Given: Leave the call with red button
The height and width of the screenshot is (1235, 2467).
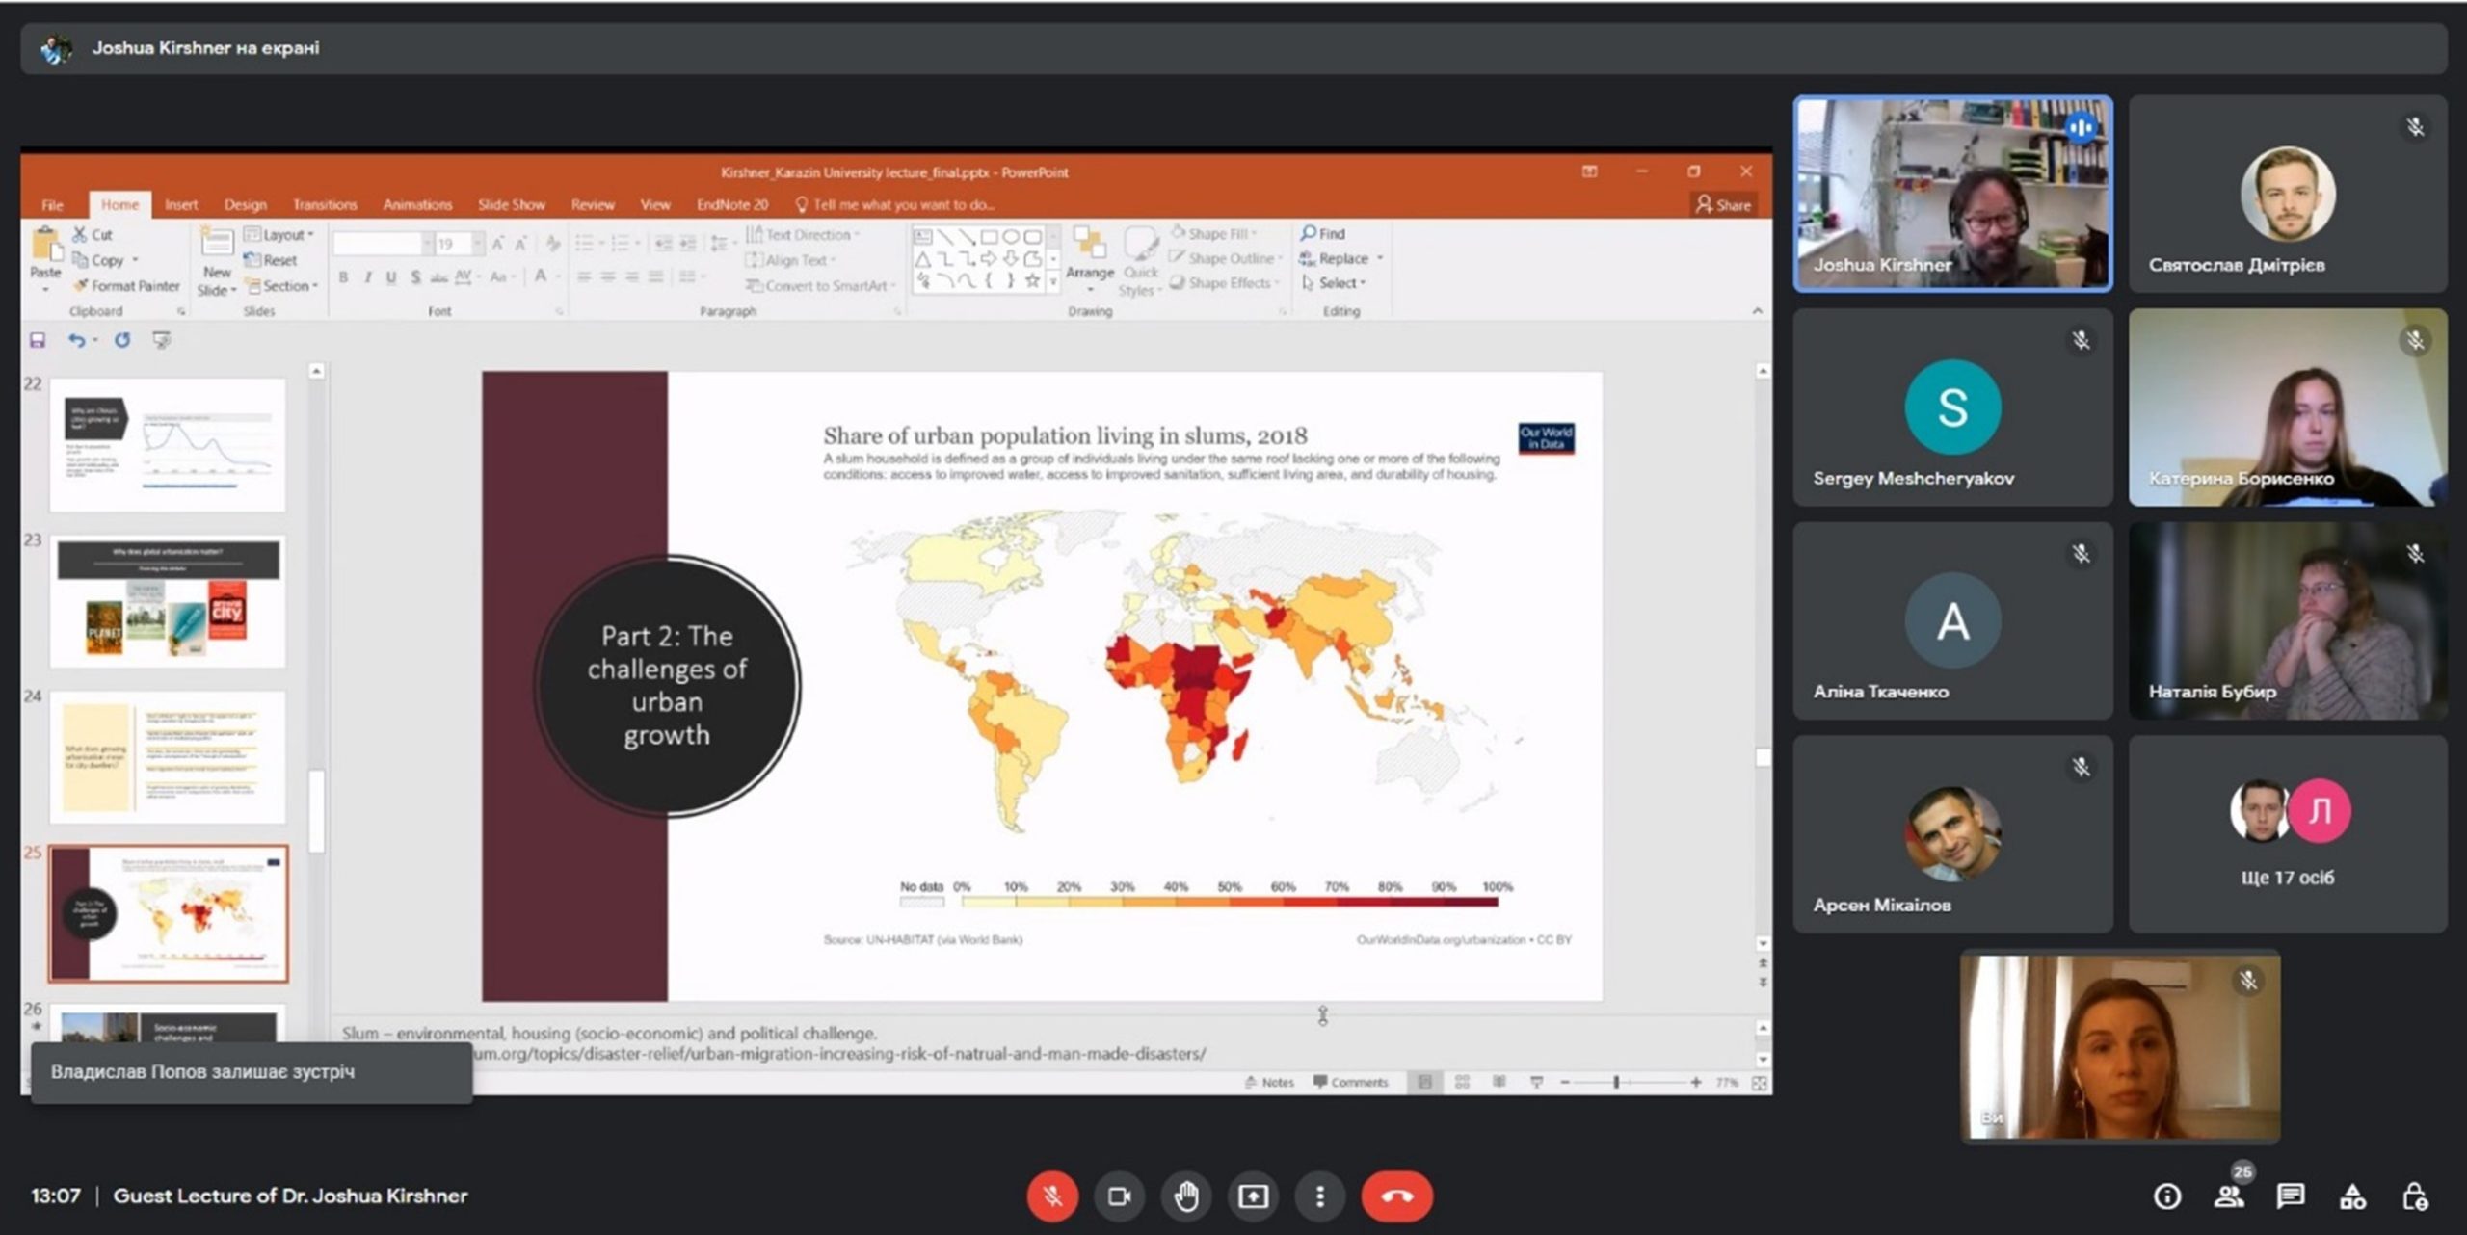Looking at the screenshot, I should click(x=1396, y=1196).
